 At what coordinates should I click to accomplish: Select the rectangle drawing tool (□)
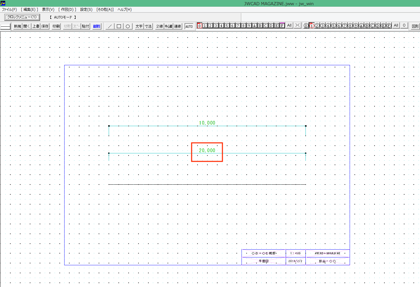point(119,26)
